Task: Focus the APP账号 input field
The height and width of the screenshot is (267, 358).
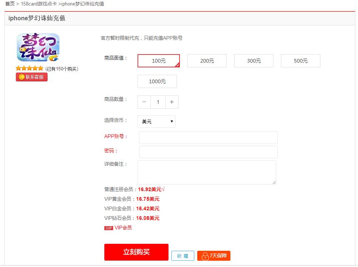Action: (x=208, y=137)
